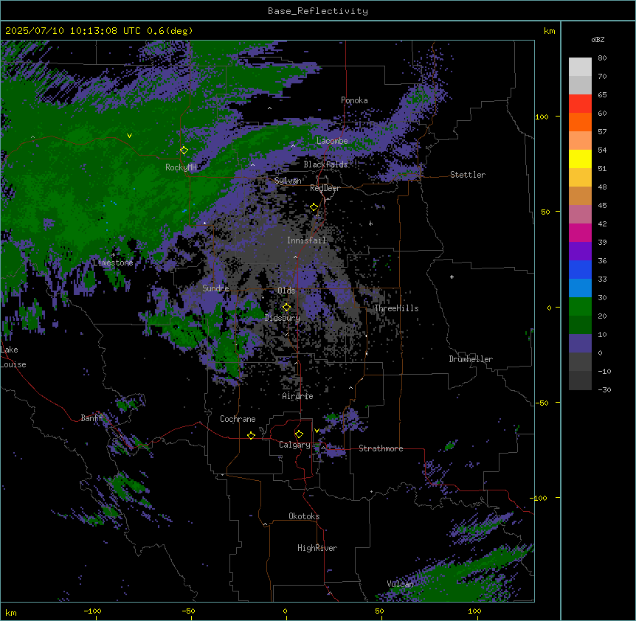Click the Innisfail city label
This screenshot has width=636, height=621.
point(307,240)
